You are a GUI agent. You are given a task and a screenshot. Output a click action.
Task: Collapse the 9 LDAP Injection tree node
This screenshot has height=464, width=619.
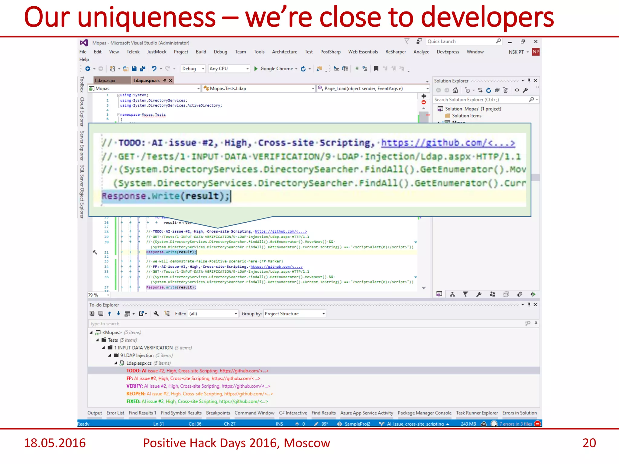110,356
